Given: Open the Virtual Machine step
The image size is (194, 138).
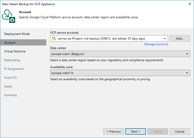Looking at the screenshot, I should (x=15, y=51).
